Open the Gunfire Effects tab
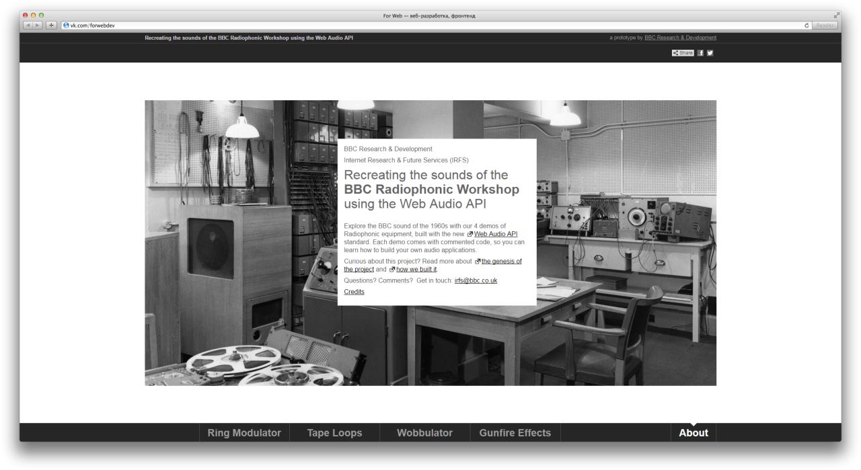861x470 pixels. click(x=515, y=433)
